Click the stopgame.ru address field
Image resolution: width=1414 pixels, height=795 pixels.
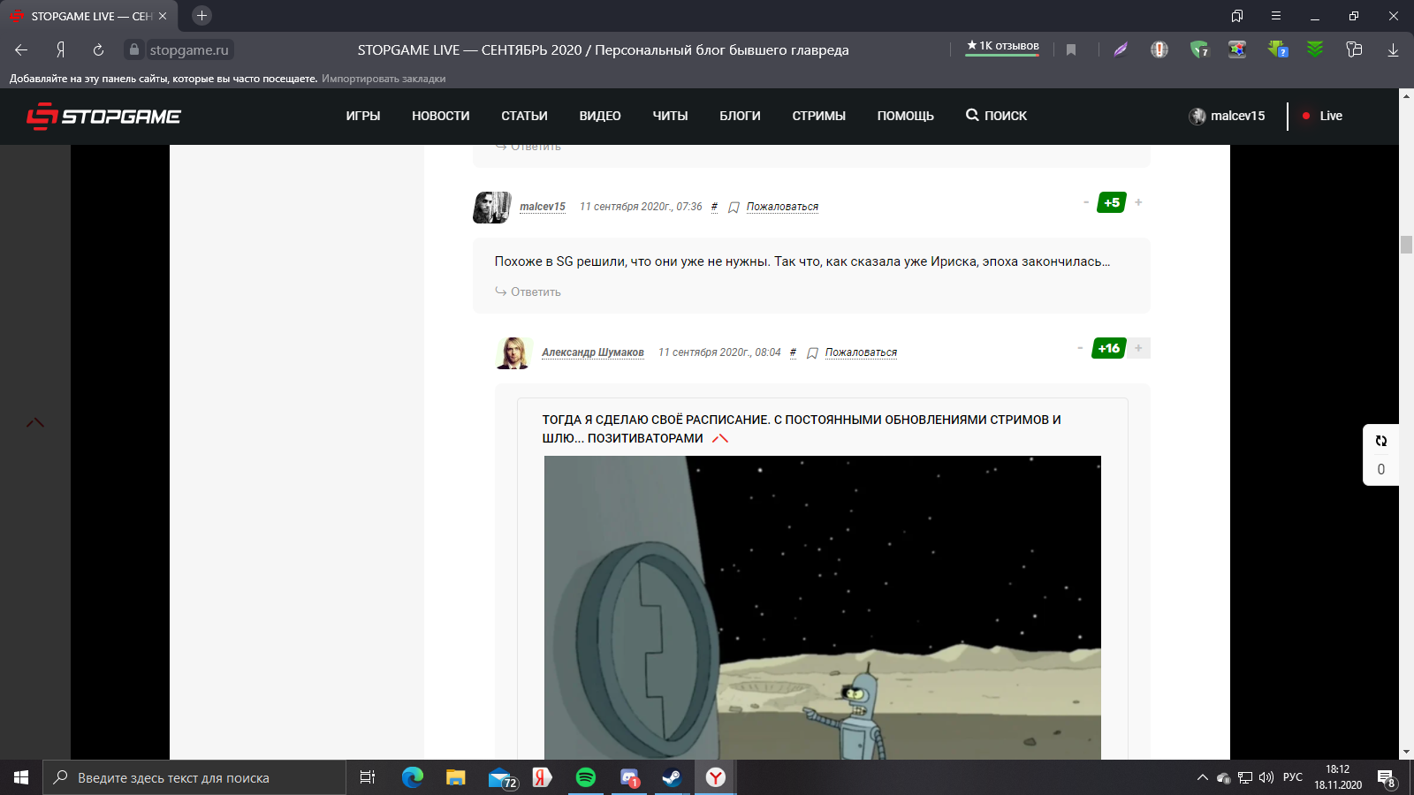[x=188, y=50]
